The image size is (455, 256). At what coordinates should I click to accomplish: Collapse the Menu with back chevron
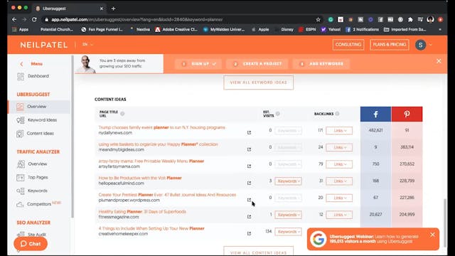click(21, 64)
